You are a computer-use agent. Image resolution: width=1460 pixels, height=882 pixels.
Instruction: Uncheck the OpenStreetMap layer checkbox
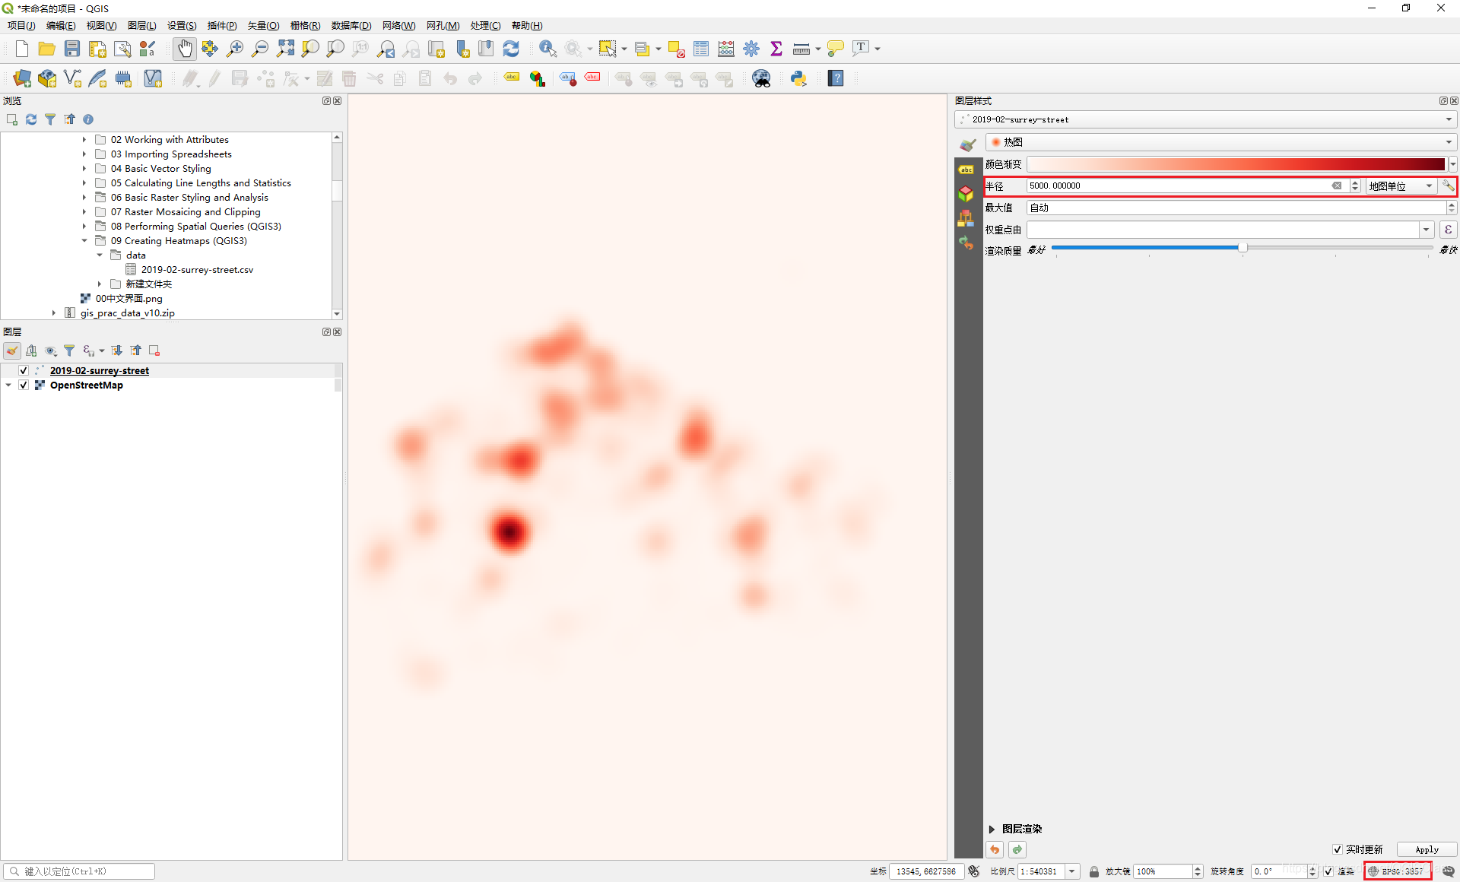click(x=24, y=385)
